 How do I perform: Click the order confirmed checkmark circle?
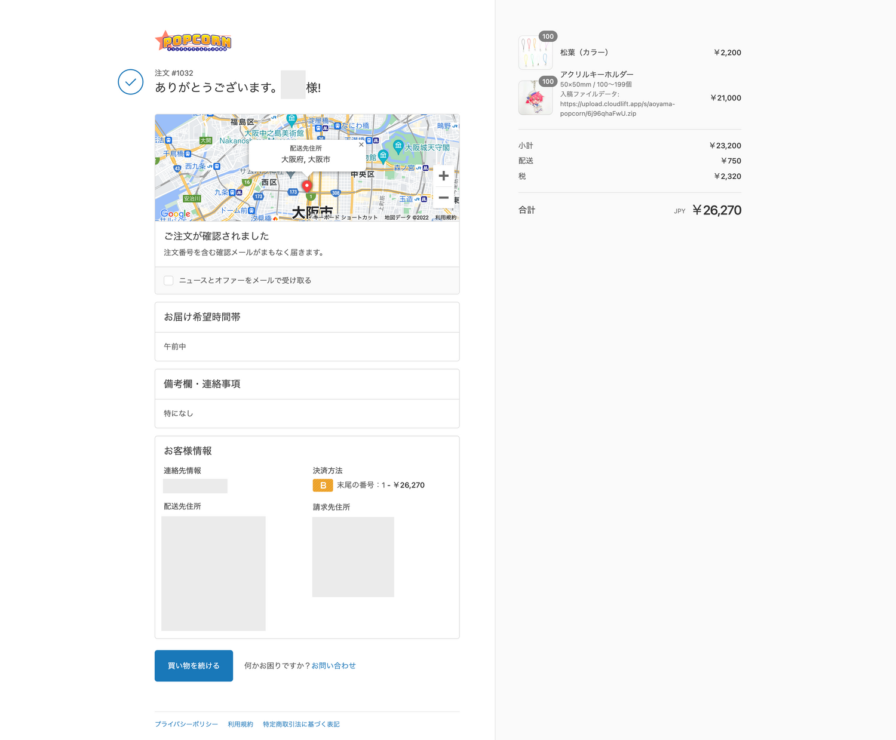point(131,82)
